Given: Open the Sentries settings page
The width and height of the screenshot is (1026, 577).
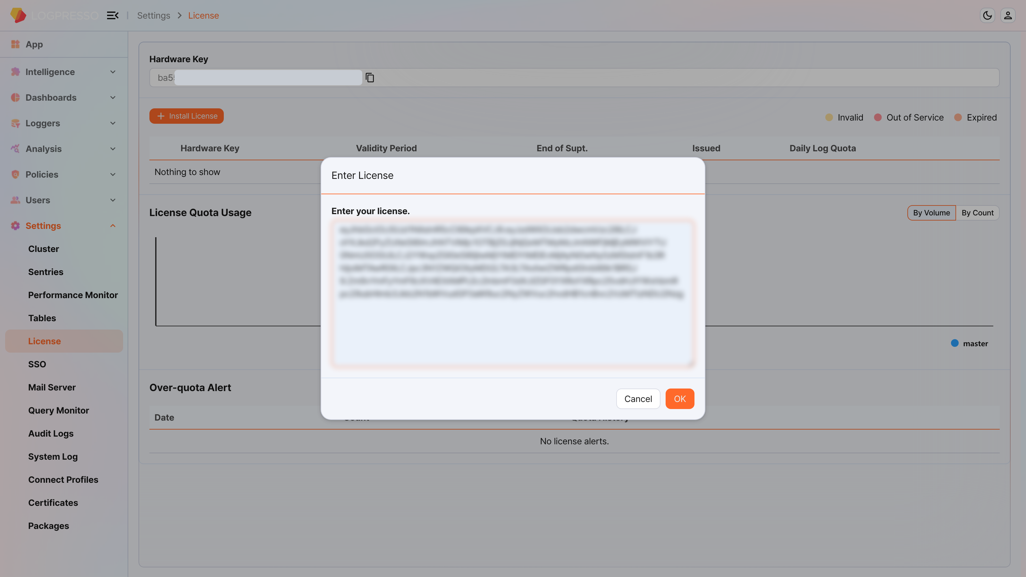Looking at the screenshot, I should coord(46,272).
